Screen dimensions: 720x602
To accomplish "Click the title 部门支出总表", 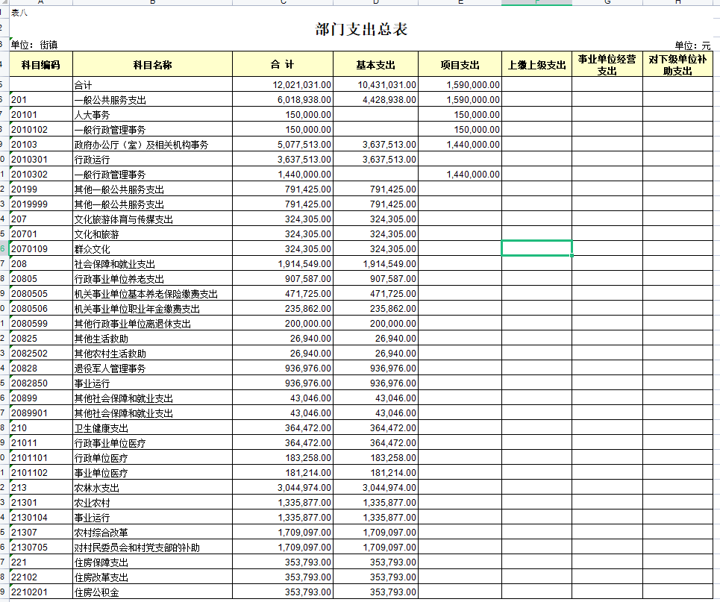I will (x=361, y=29).
